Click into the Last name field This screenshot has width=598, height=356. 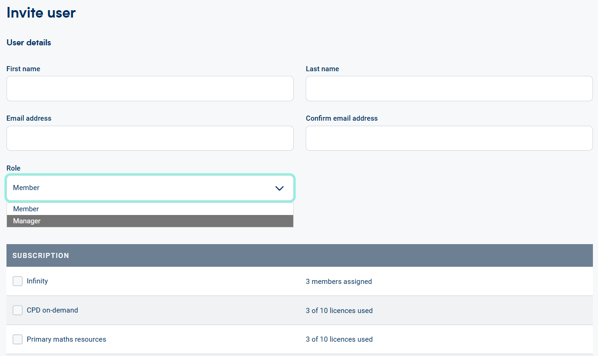click(x=449, y=89)
